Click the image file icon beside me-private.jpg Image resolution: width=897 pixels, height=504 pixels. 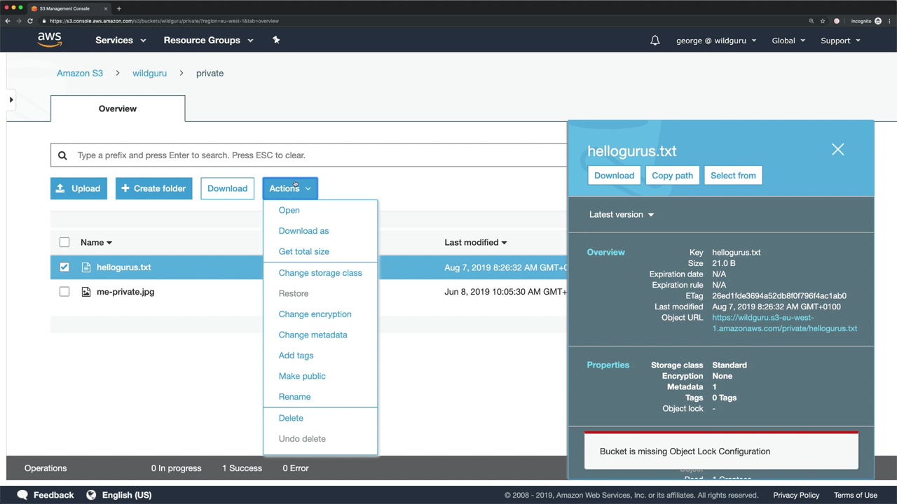pos(86,292)
